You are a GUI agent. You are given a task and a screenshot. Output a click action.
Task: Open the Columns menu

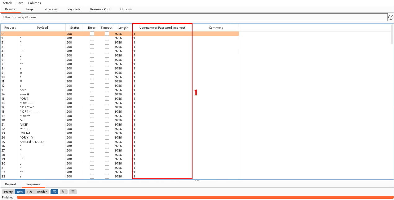(34, 3)
